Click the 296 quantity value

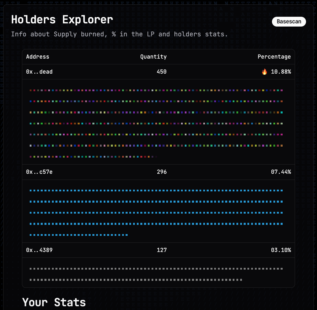click(161, 172)
